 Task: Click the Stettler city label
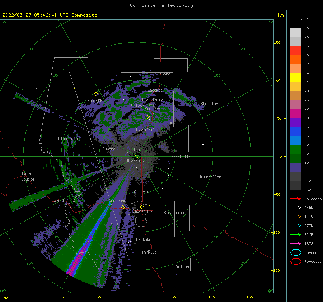click(209, 104)
